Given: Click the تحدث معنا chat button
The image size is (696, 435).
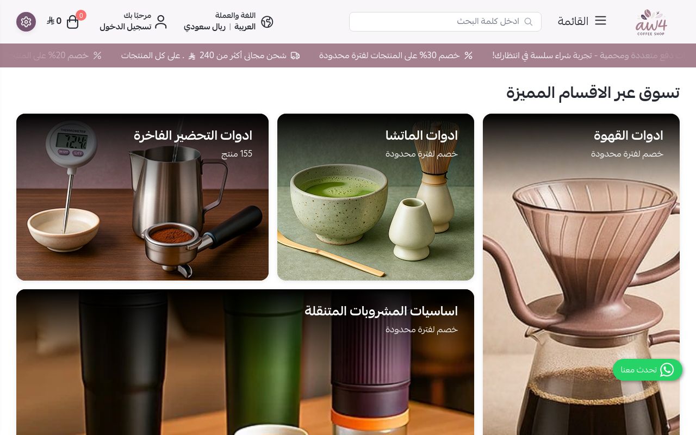Looking at the screenshot, I should (x=648, y=370).
